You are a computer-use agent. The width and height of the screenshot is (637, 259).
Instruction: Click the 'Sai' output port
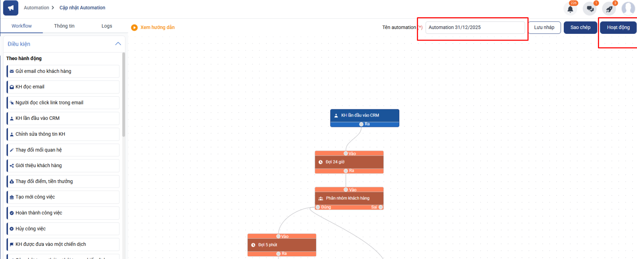tap(381, 207)
